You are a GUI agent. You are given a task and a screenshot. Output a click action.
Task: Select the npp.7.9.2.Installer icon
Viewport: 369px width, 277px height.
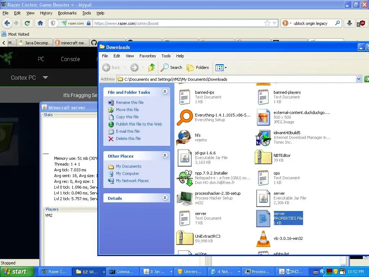[x=185, y=178]
